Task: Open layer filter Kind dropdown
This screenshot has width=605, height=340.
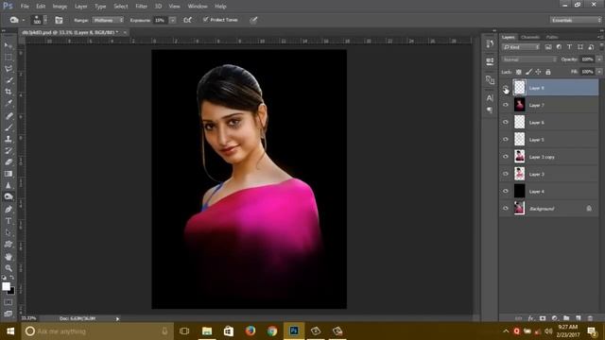Action: 521,47
